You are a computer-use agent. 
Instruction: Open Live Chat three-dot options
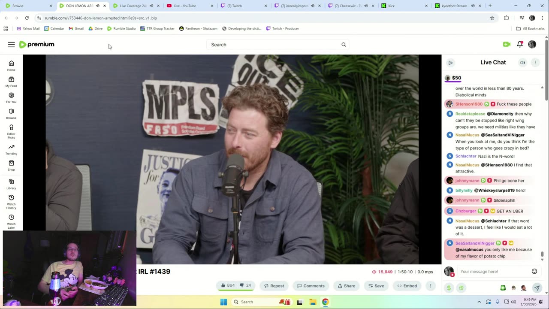tap(535, 63)
